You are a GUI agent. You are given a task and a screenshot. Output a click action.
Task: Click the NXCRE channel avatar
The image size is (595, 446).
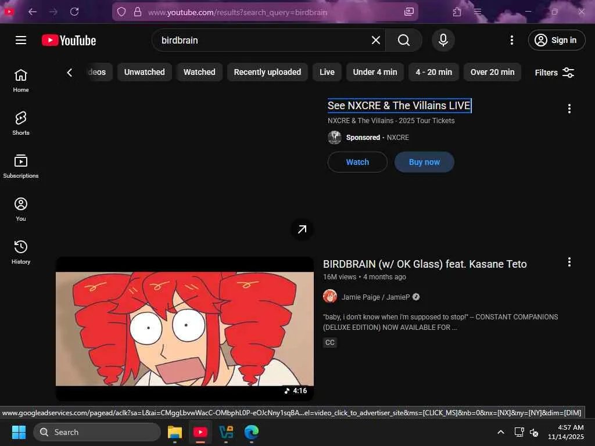334,137
